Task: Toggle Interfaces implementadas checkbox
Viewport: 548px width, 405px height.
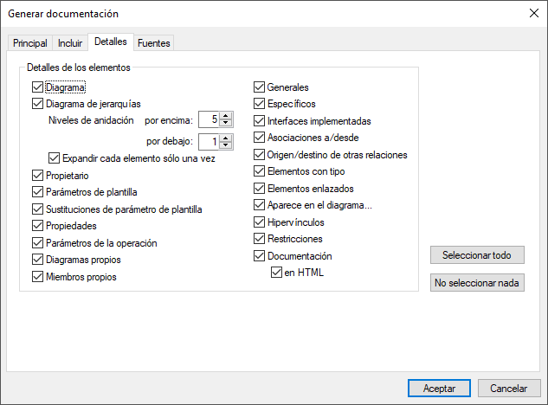Action: (259, 121)
